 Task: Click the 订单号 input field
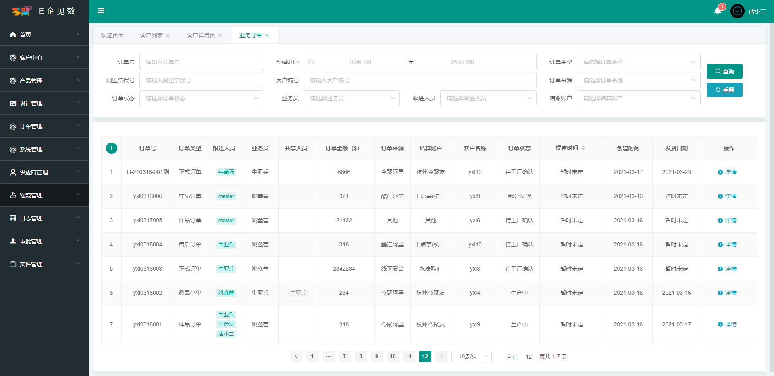click(201, 62)
